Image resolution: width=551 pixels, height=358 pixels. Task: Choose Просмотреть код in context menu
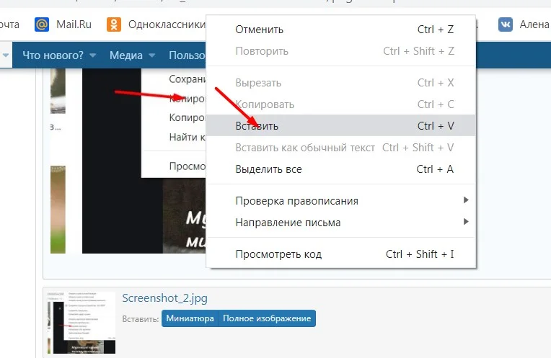coord(341,254)
